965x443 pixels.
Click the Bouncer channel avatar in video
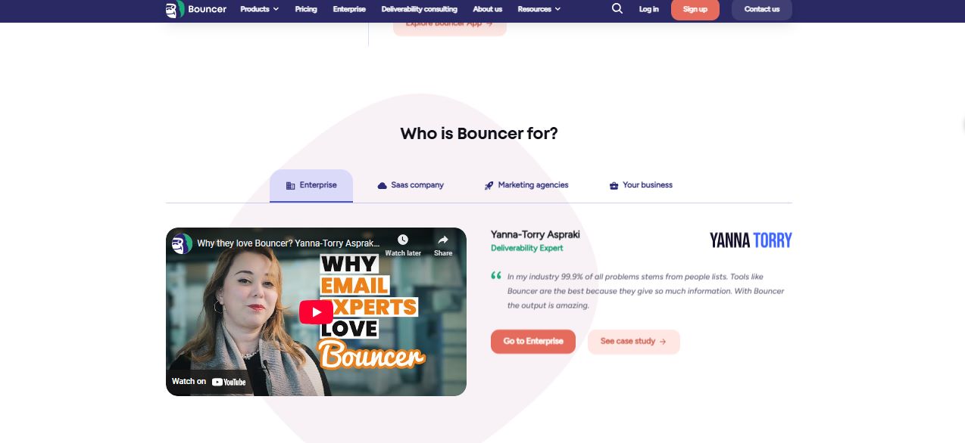[182, 243]
